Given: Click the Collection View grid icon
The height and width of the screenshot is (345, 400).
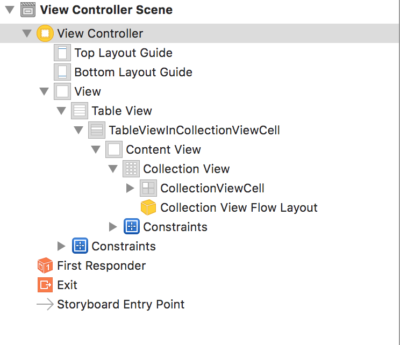Looking at the screenshot, I should pyautogui.click(x=131, y=169).
